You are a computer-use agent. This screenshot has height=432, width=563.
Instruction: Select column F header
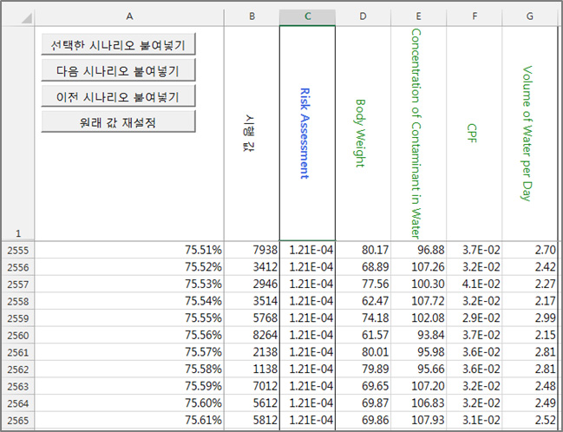click(475, 16)
